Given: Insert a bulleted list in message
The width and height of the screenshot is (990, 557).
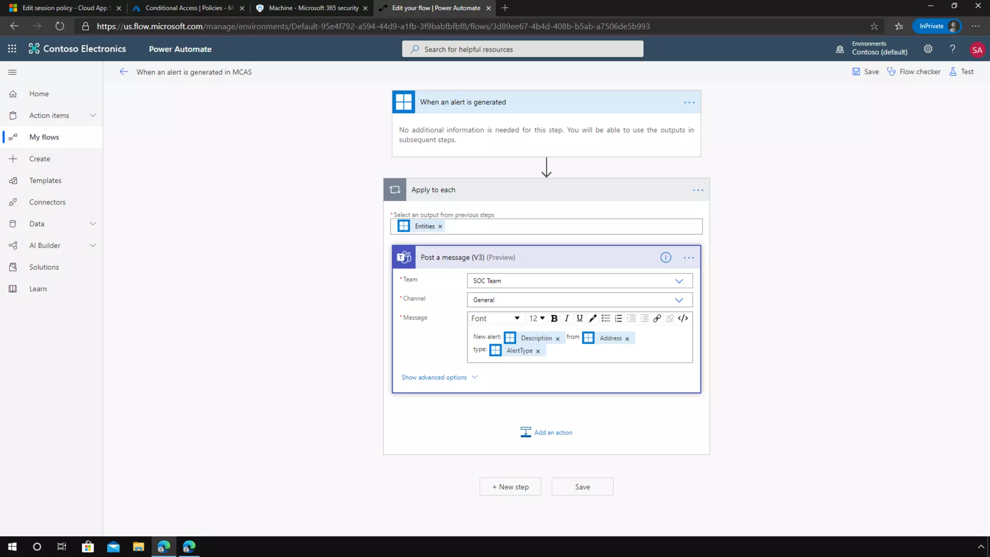Looking at the screenshot, I should (606, 318).
